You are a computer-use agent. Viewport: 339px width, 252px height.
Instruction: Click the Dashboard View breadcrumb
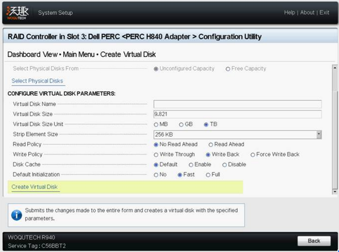tap(33, 54)
